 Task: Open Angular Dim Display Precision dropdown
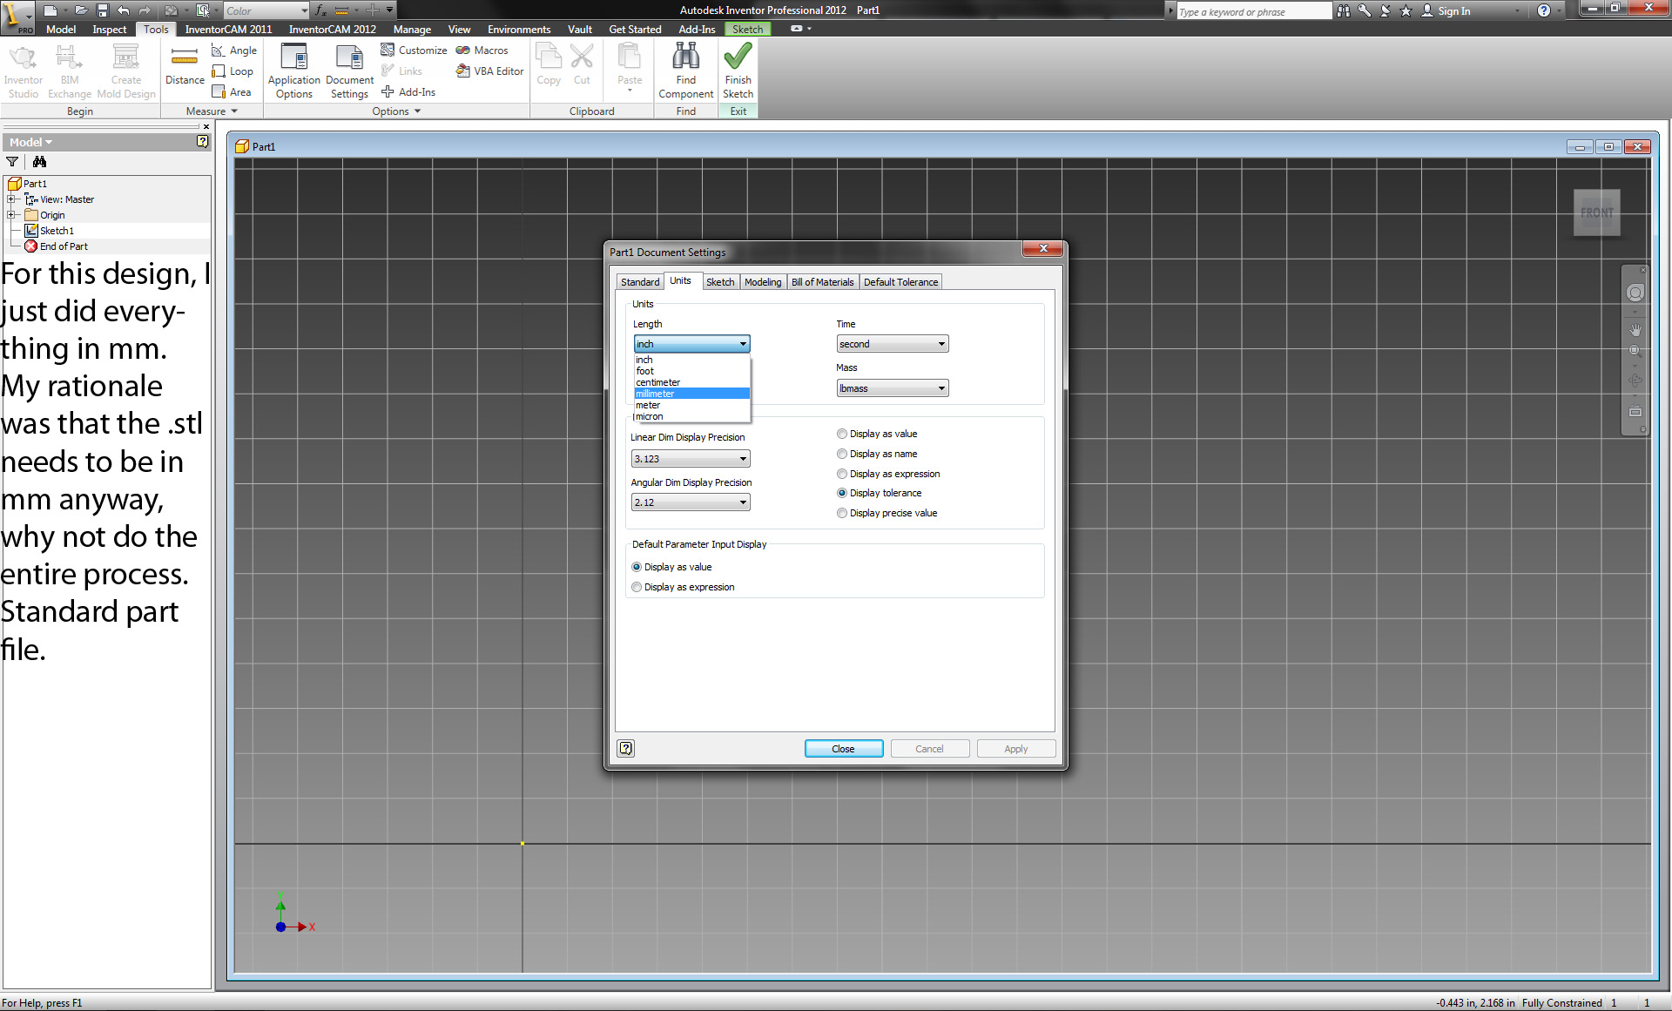click(x=691, y=502)
